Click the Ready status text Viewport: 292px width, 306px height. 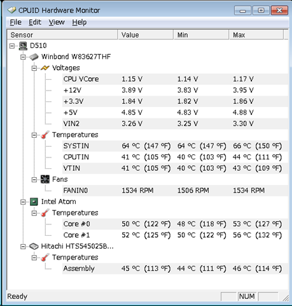click(x=17, y=296)
